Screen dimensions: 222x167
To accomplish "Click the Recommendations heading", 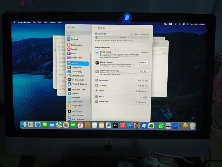I will 102,47.
